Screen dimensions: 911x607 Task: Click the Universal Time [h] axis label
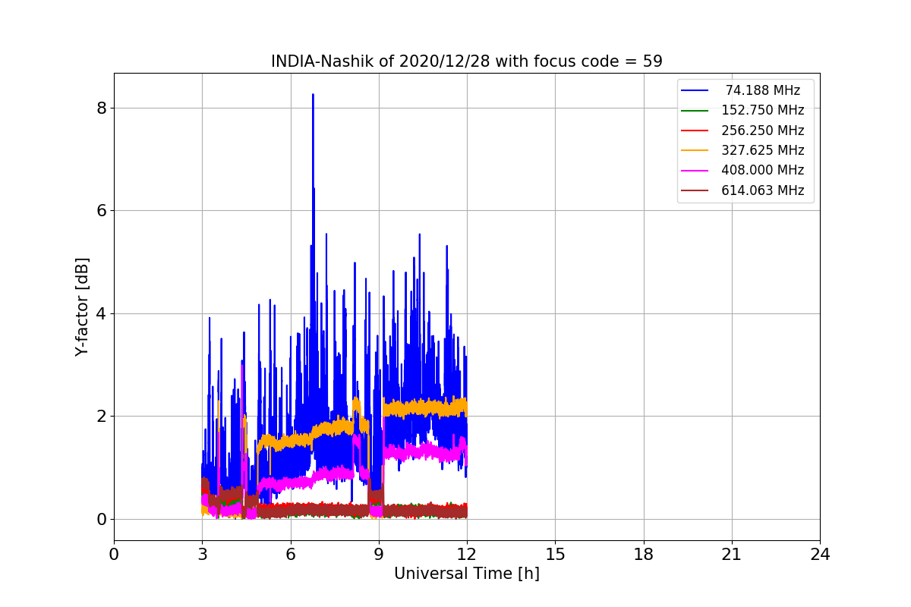[x=467, y=574]
